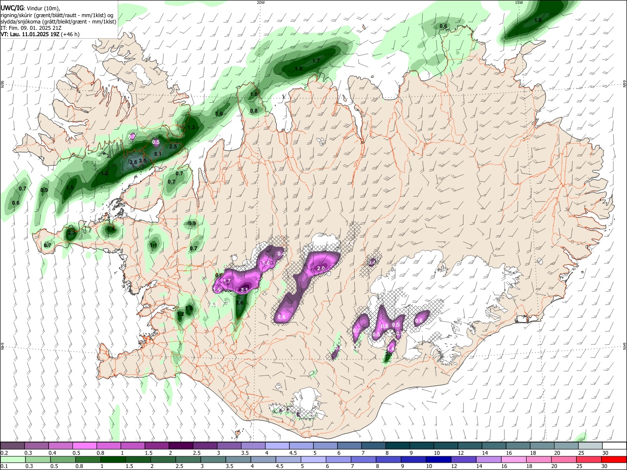Click the '2.3' rain value on the Snæfellsnes tip
Image resolution: width=627 pixels, height=470 pixels.
click(x=72, y=233)
